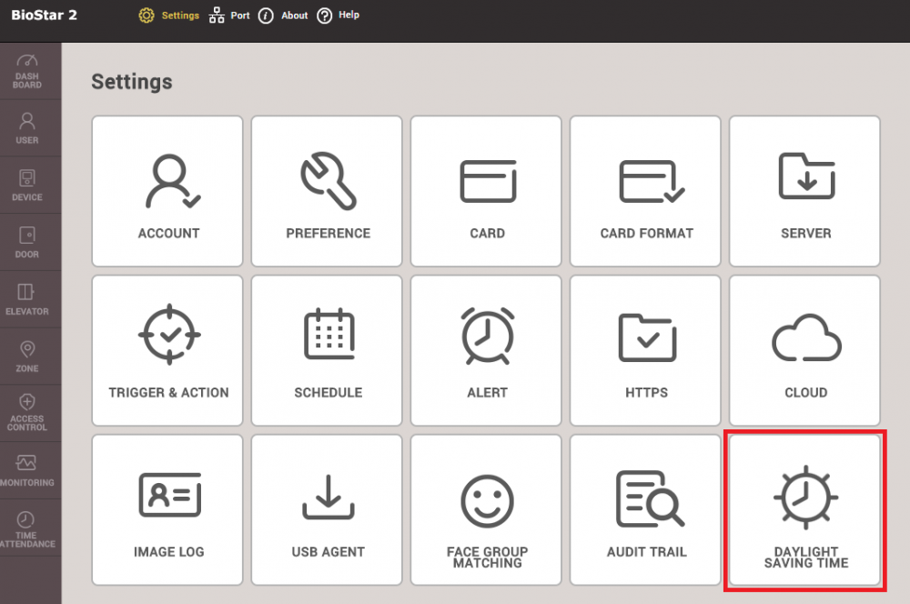The image size is (910, 604).
Task: Open the Cloud settings tile
Action: (x=805, y=350)
